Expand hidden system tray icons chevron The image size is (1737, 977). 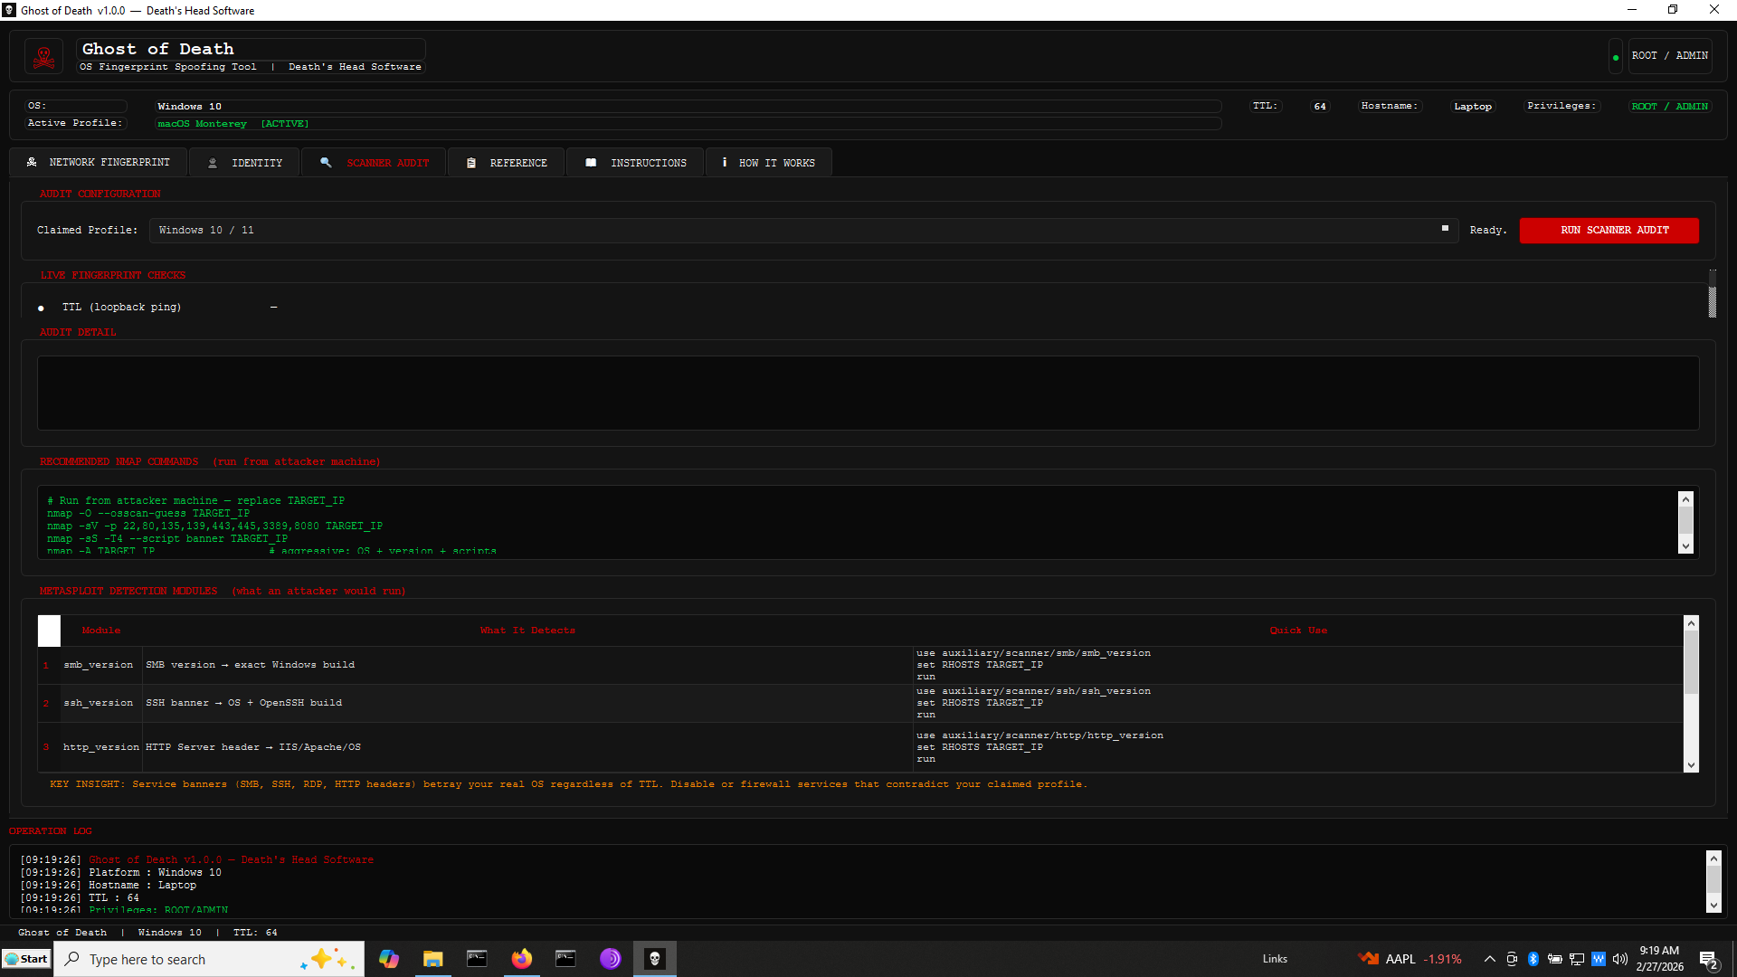tap(1489, 959)
